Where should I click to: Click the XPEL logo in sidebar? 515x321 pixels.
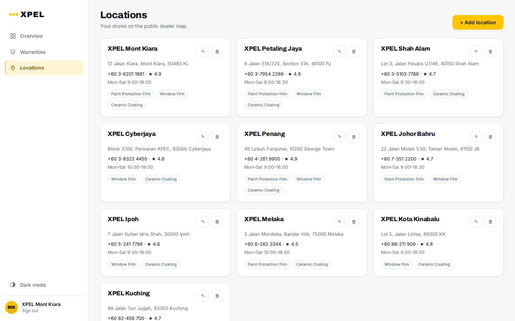click(27, 15)
